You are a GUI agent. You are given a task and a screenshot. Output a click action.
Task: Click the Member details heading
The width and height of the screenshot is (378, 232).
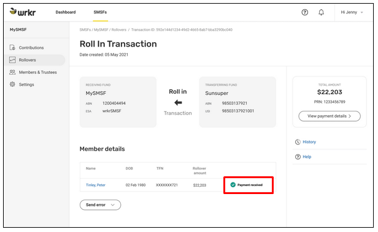coord(102,149)
